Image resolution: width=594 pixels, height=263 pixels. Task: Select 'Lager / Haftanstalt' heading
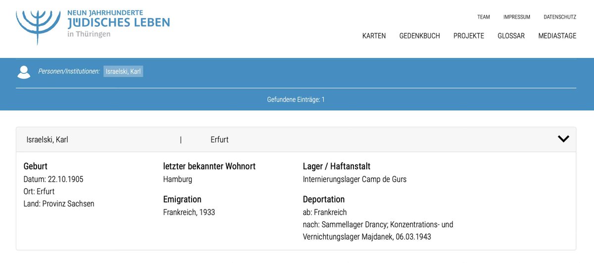tap(337, 166)
